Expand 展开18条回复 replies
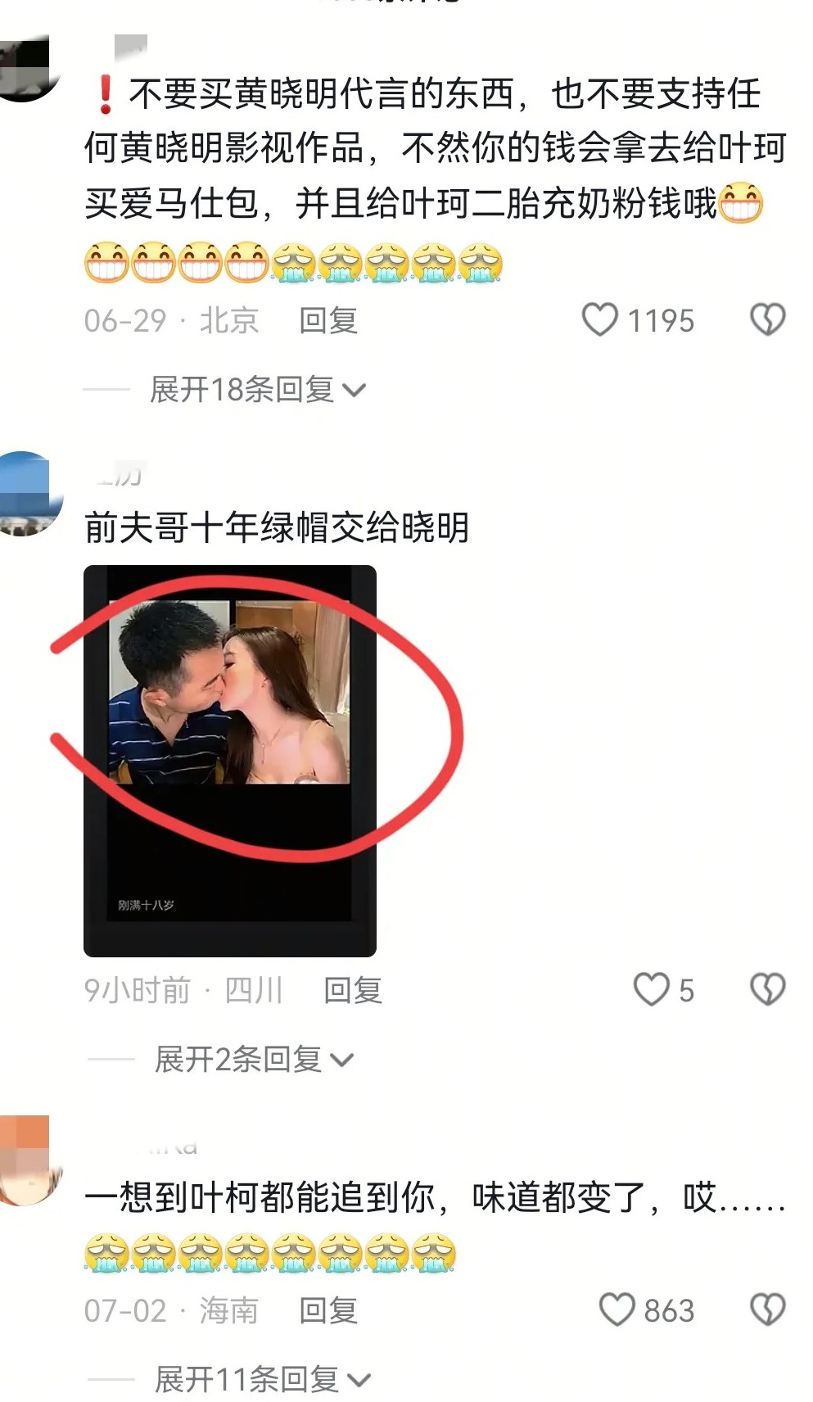Viewport: 813px width, 1402px height. [256, 390]
